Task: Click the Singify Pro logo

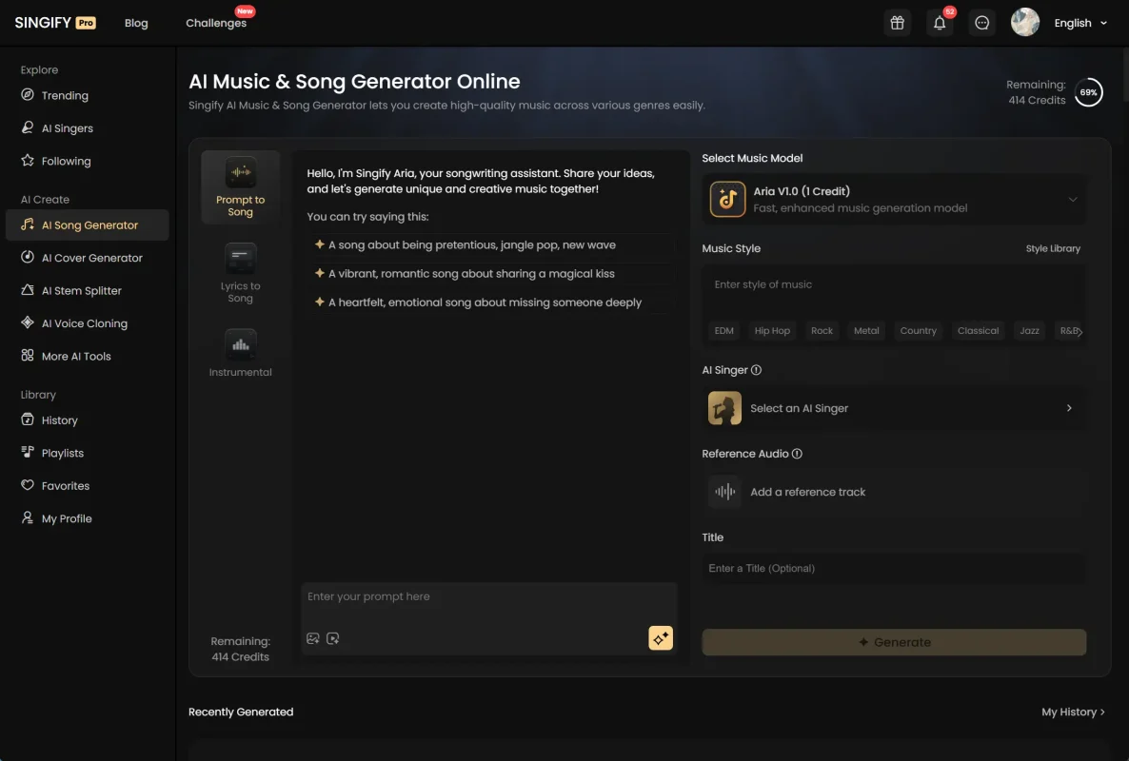Action: click(54, 22)
